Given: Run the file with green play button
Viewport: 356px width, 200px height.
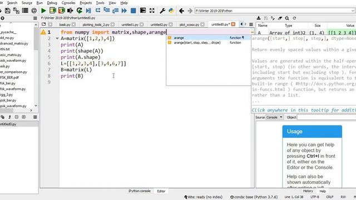Looking at the screenshot, I should click(x=43, y=11).
